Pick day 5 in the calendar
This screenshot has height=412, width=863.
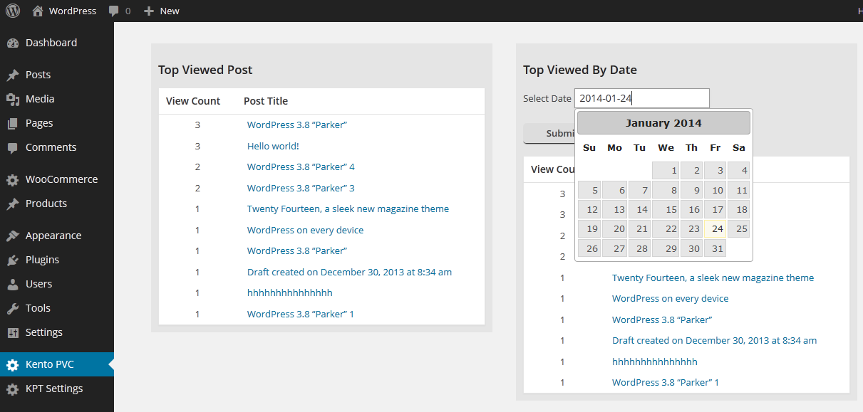coord(589,191)
